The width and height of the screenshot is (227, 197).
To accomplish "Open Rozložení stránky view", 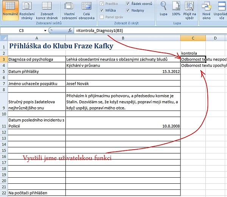I will (27, 11).
